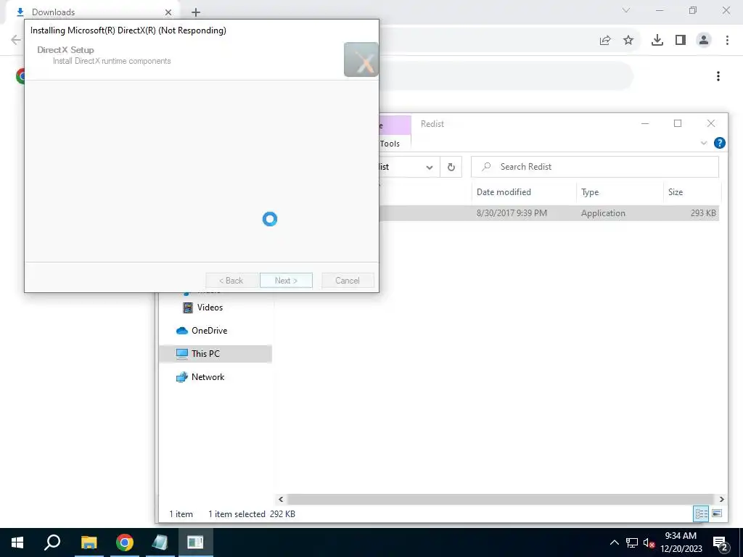Switch to Large icons view in Explorer
743x557 pixels.
pyautogui.click(x=717, y=513)
